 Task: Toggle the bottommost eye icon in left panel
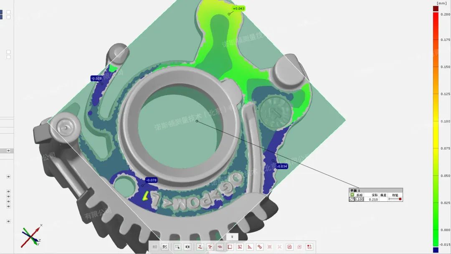click(8, 221)
